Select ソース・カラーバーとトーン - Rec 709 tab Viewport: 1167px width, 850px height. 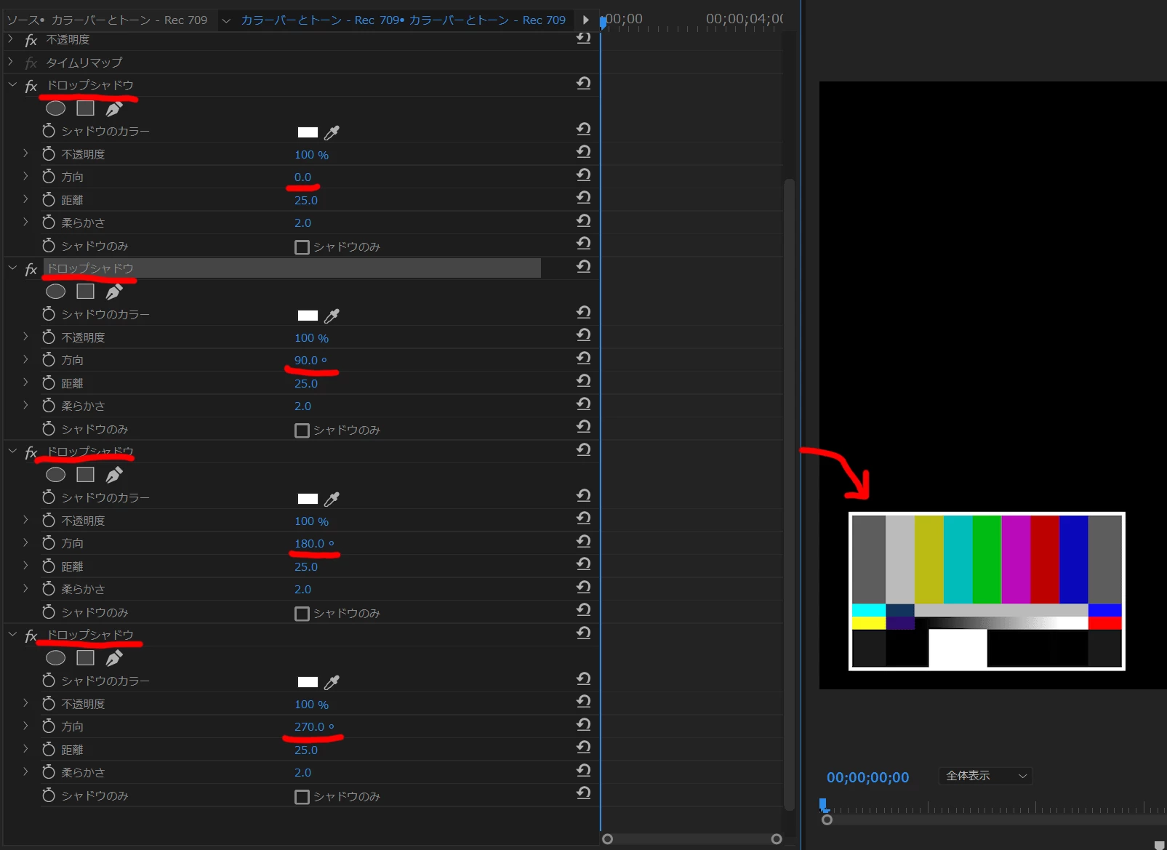(107, 20)
